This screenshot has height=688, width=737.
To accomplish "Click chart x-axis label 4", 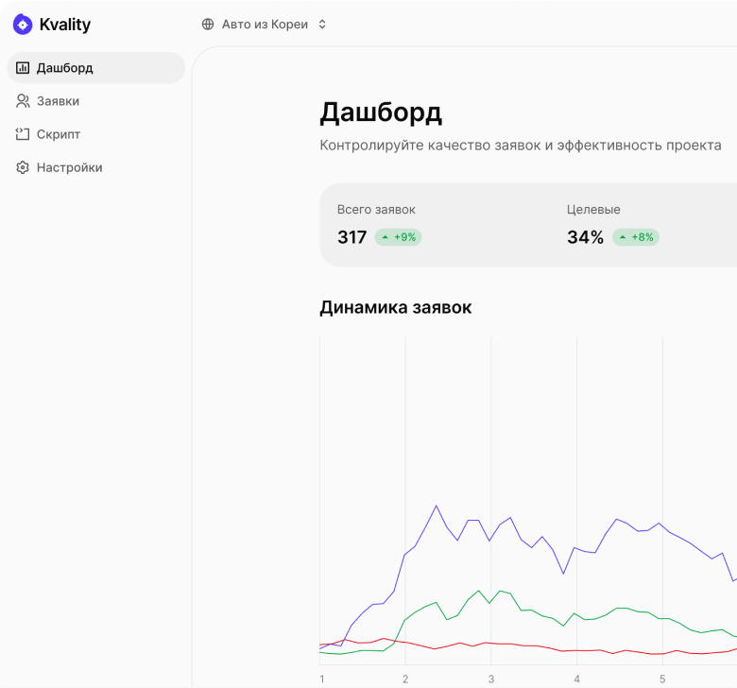I will 576,679.
